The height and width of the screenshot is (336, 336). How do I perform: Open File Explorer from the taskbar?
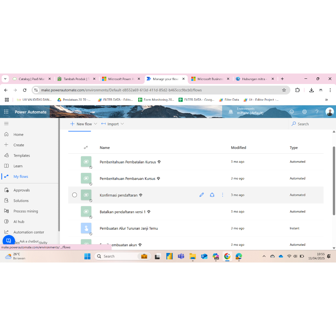(192, 256)
